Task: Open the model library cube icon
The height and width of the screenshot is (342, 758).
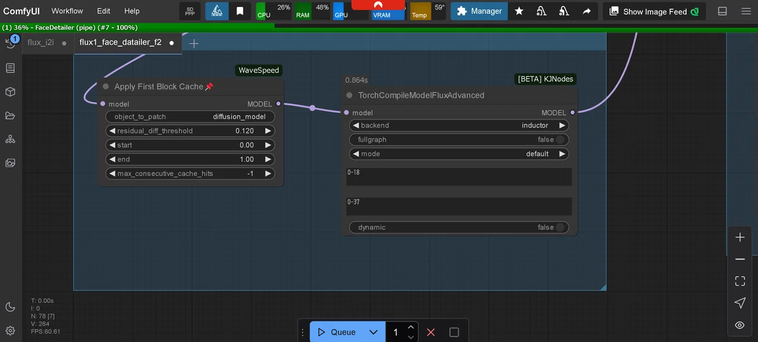Action: pyautogui.click(x=10, y=91)
